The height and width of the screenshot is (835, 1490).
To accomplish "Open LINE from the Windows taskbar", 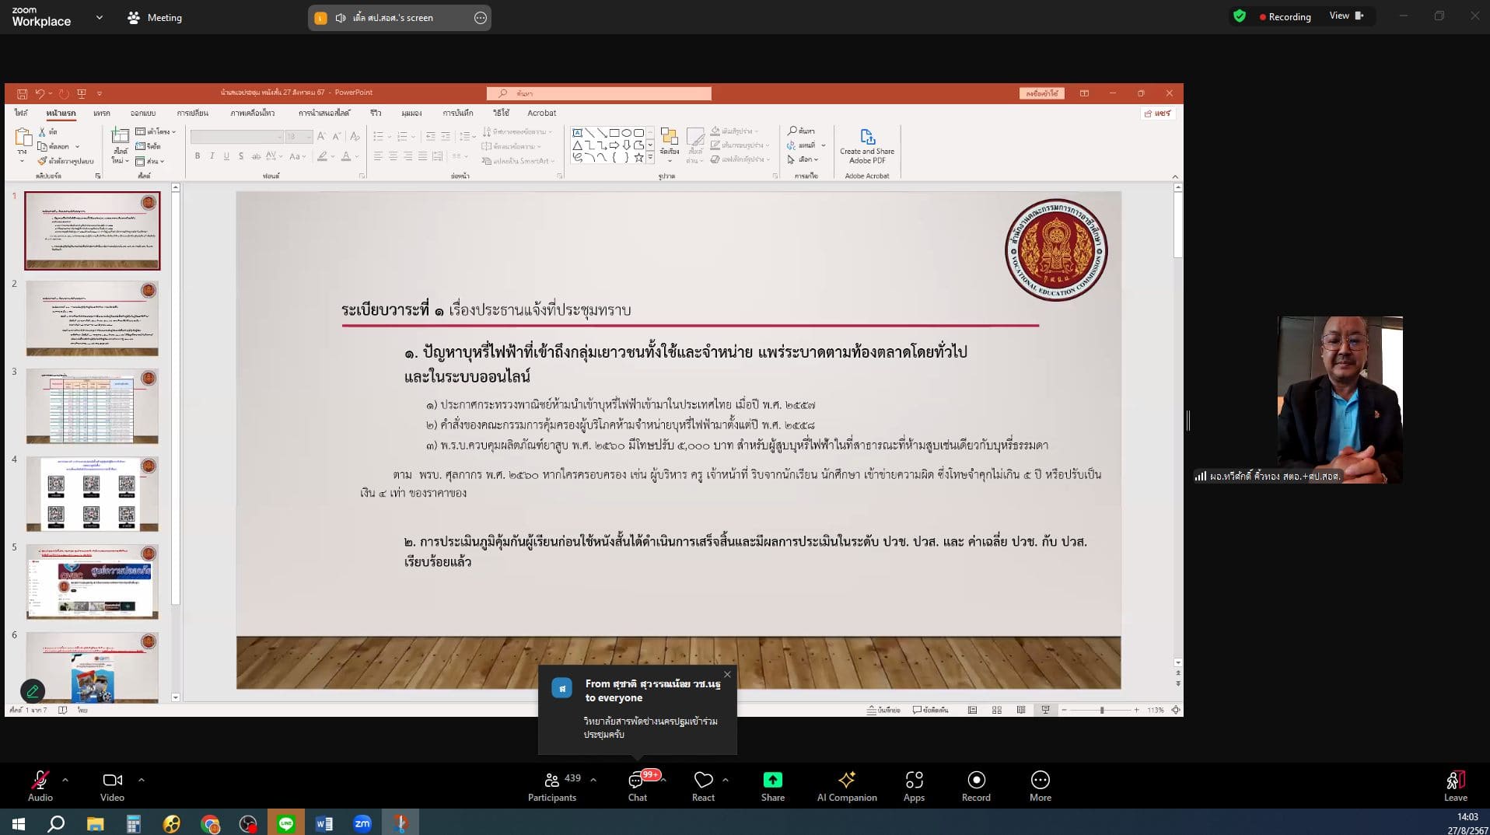I will pos(286,823).
